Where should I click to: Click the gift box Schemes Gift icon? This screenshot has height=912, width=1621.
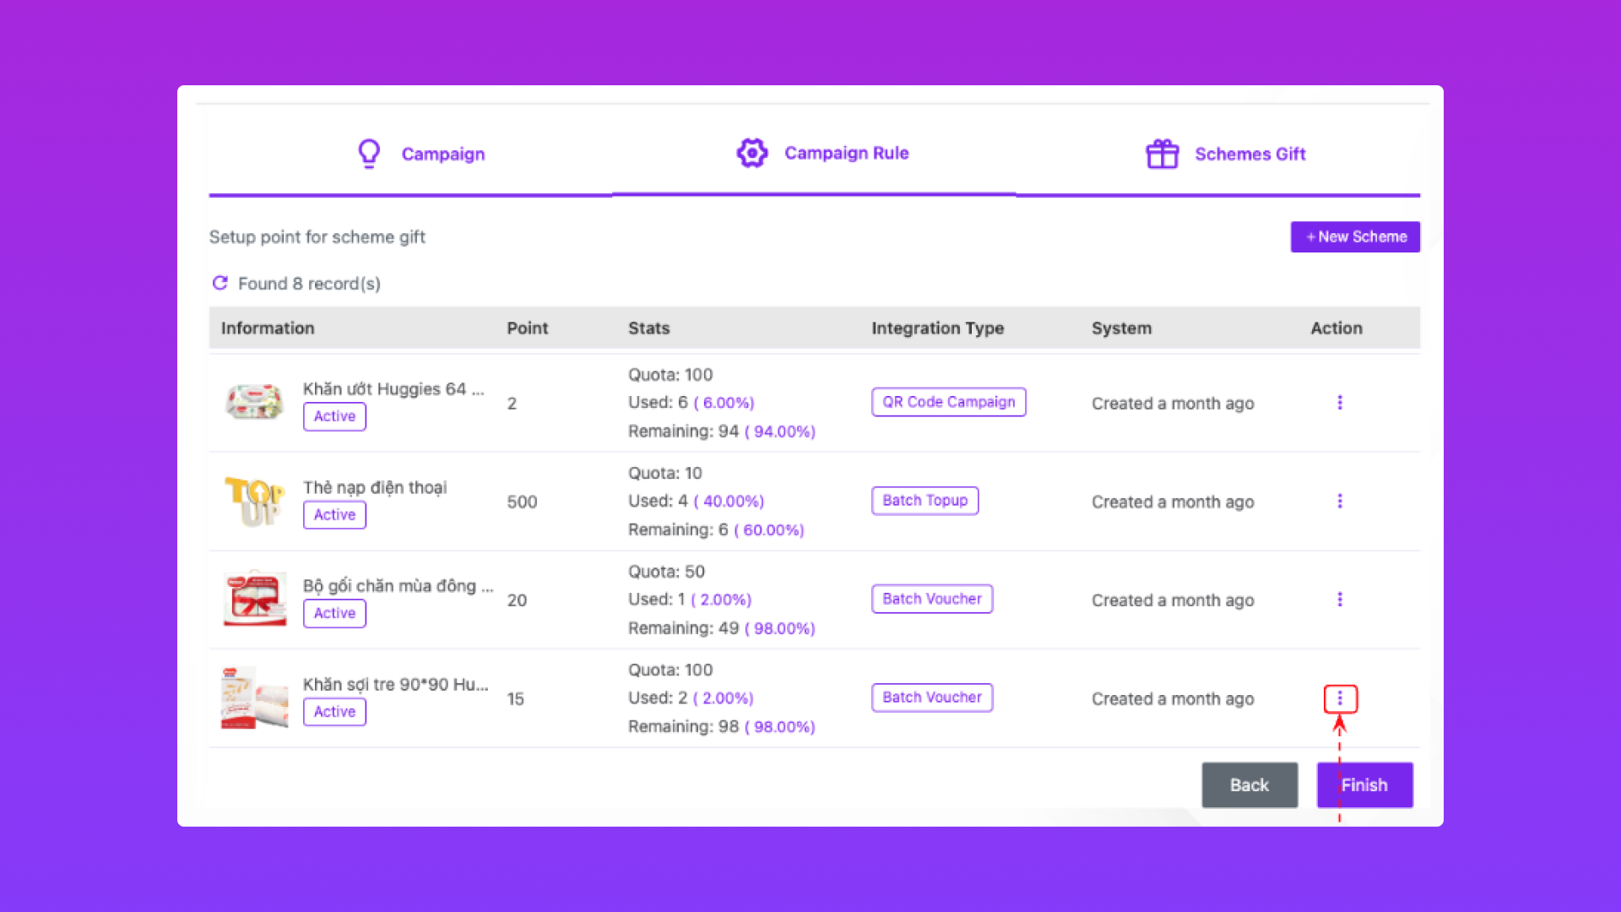(x=1162, y=154)
